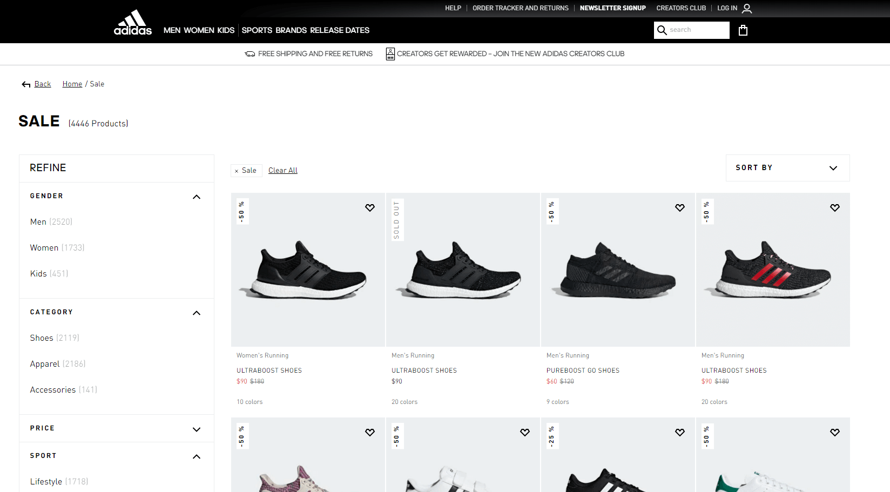Open the Sports menu
The width and height of the screenshot is (890, 492).
tap(257, 30)
